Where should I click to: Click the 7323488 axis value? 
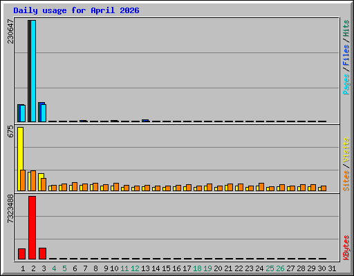(10, 209)
